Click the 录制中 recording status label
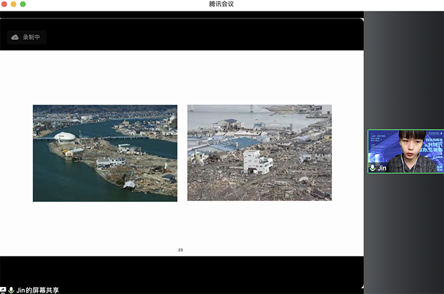The width and height of the screenshot is (444, 294). (x=31, y=37)
